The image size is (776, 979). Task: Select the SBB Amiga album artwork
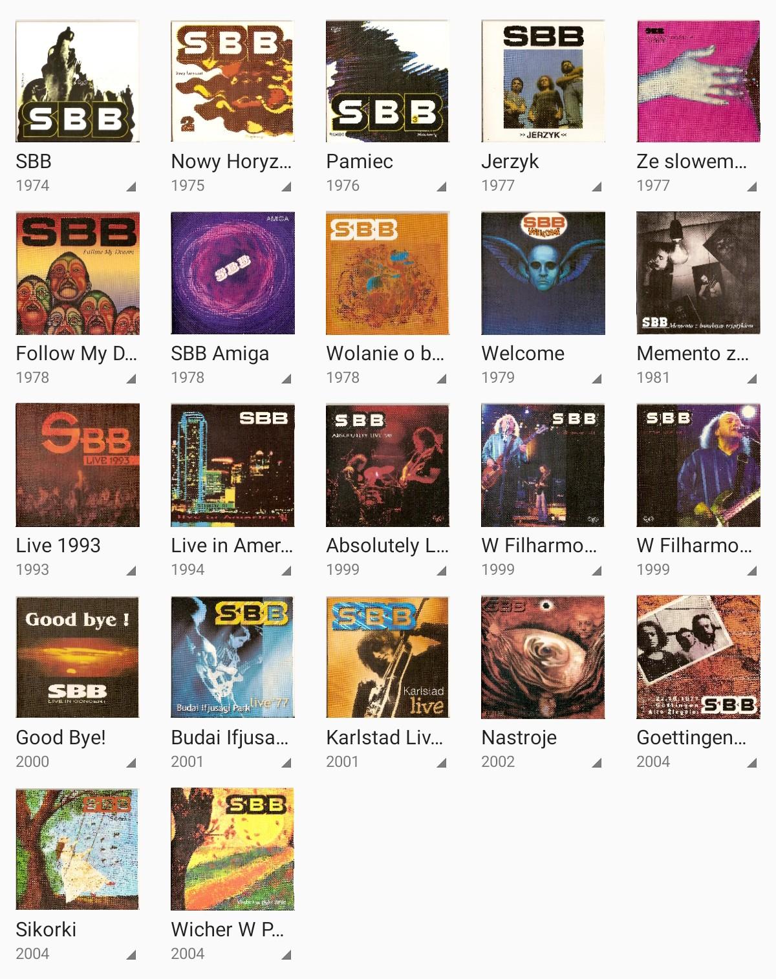pos(233,273)
